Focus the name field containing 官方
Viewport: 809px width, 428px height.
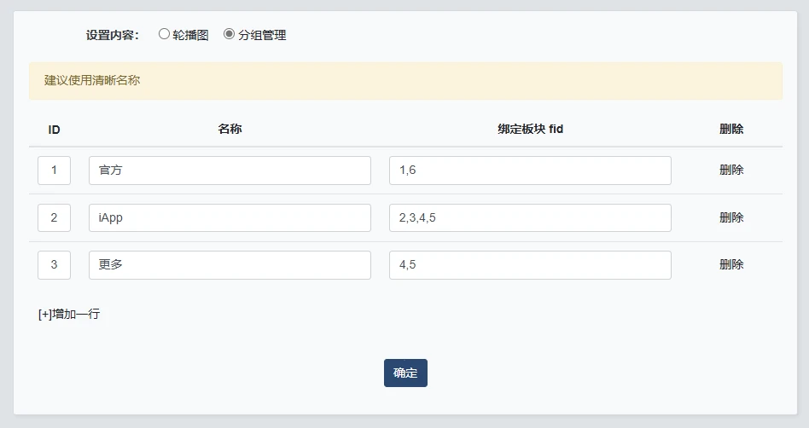[230, 171]
